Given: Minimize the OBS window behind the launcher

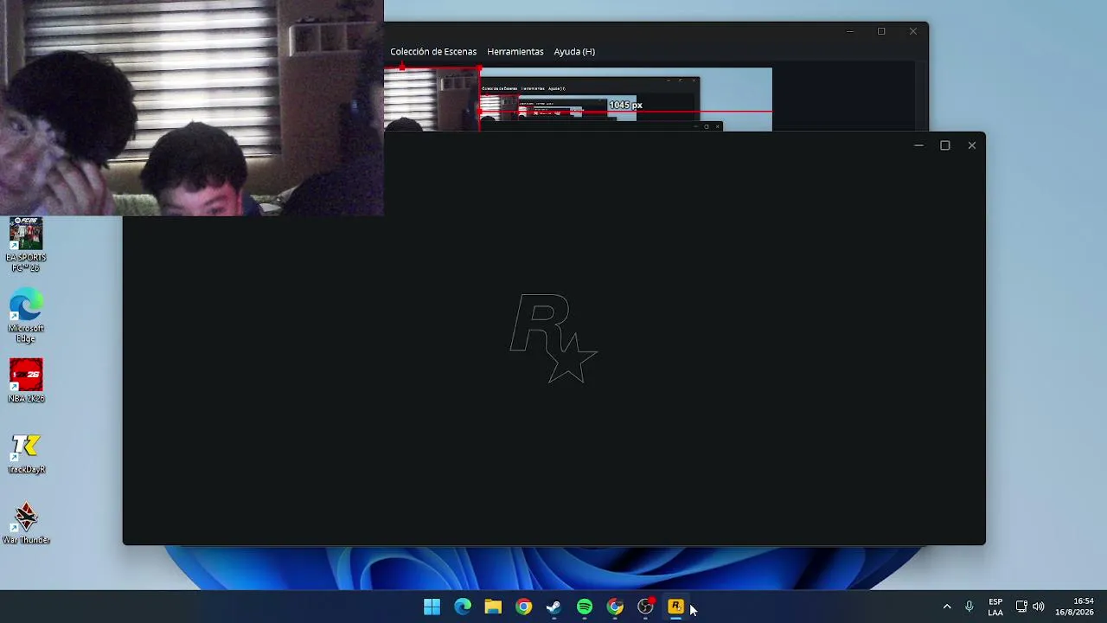Looking at the screenshot, I should pos(850,32).
